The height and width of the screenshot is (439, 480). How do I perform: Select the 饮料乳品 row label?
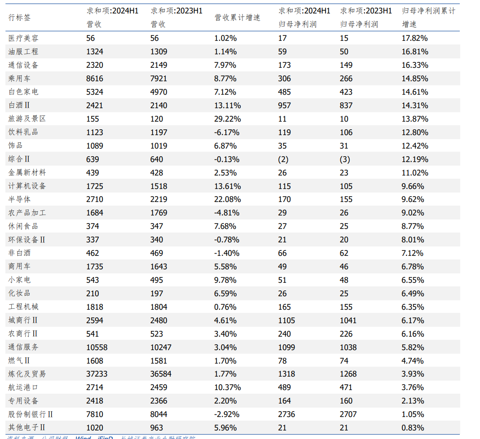pyautogui.click(x=23, y=132)
